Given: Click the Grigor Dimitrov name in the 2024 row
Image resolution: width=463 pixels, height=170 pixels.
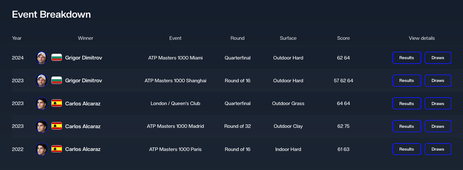Looking at the screenshot, I should 84,58.
